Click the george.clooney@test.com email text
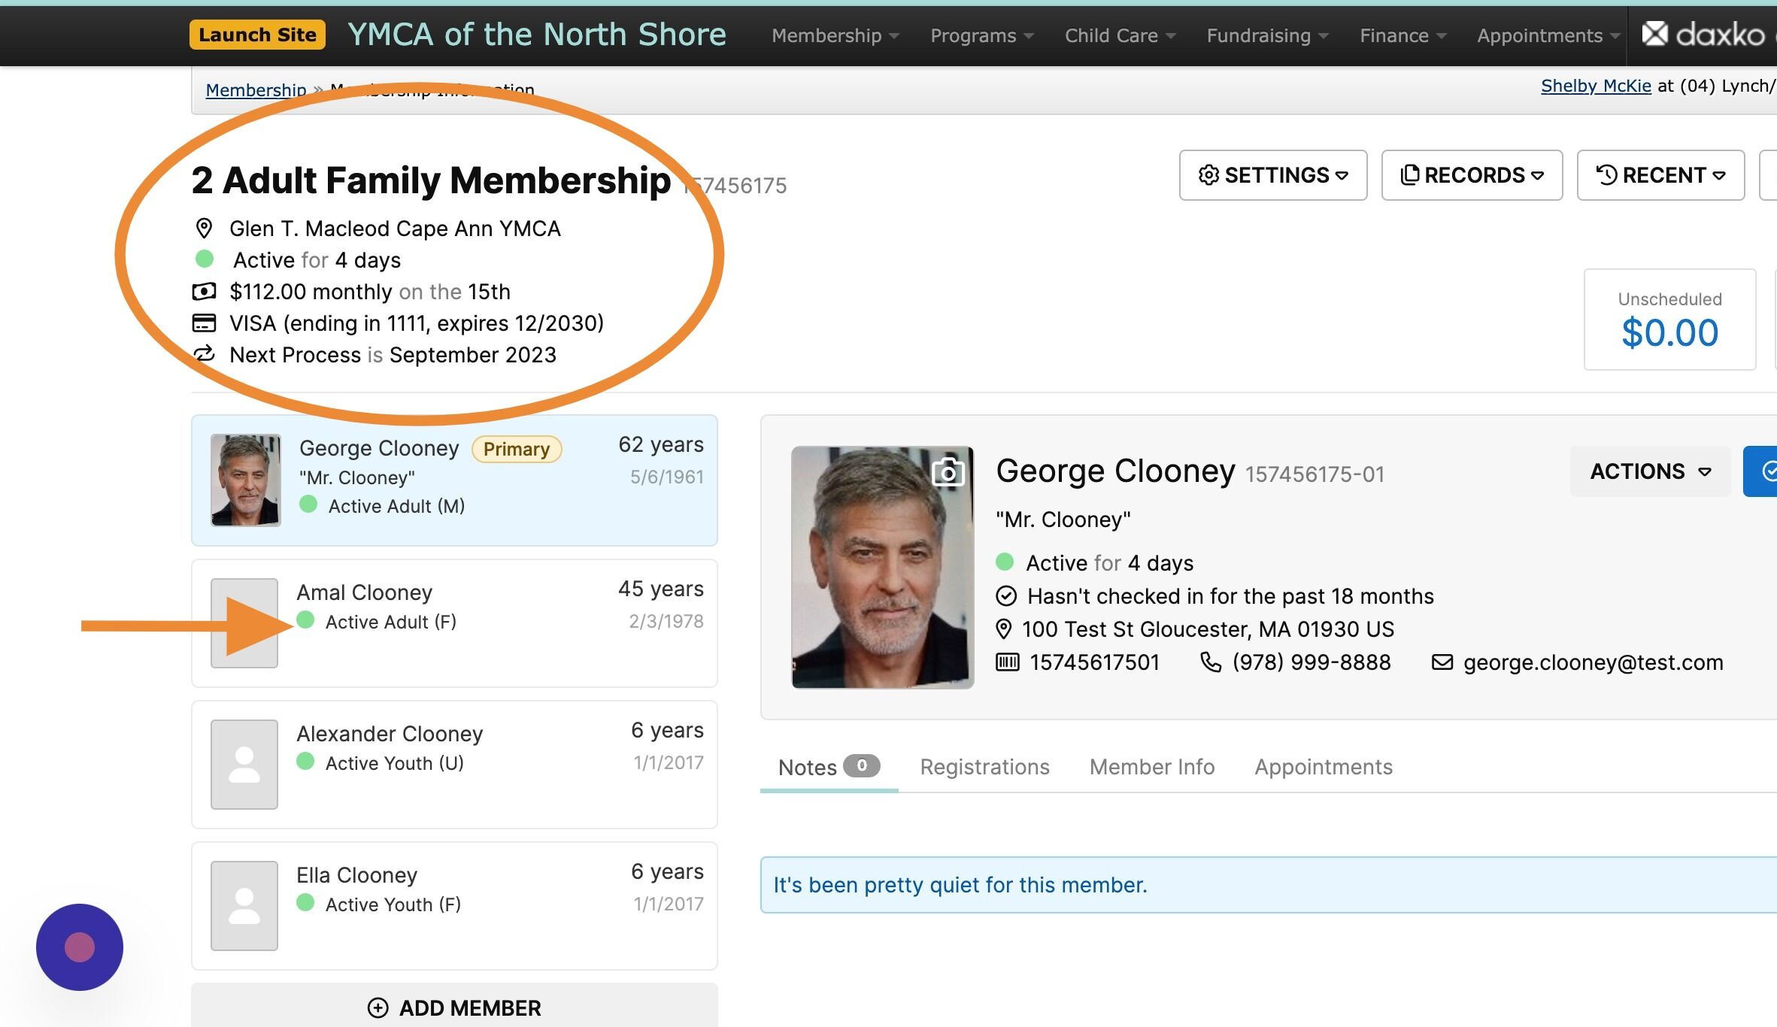 [x=1593, y=662]
